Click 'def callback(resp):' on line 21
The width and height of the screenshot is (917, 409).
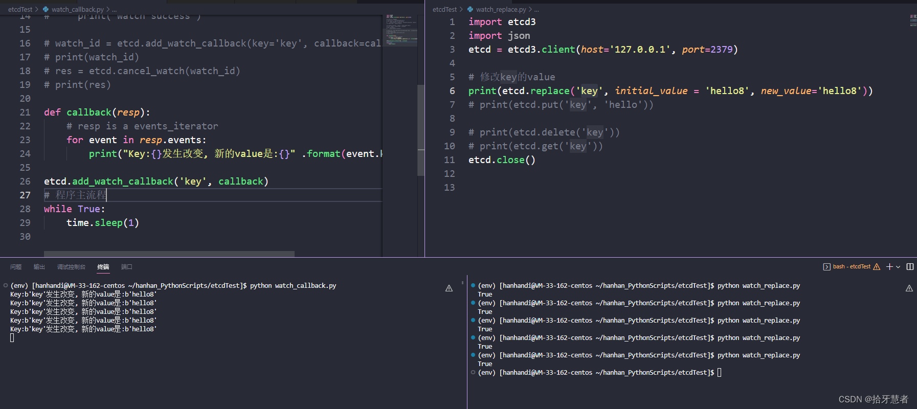point(97,112)
